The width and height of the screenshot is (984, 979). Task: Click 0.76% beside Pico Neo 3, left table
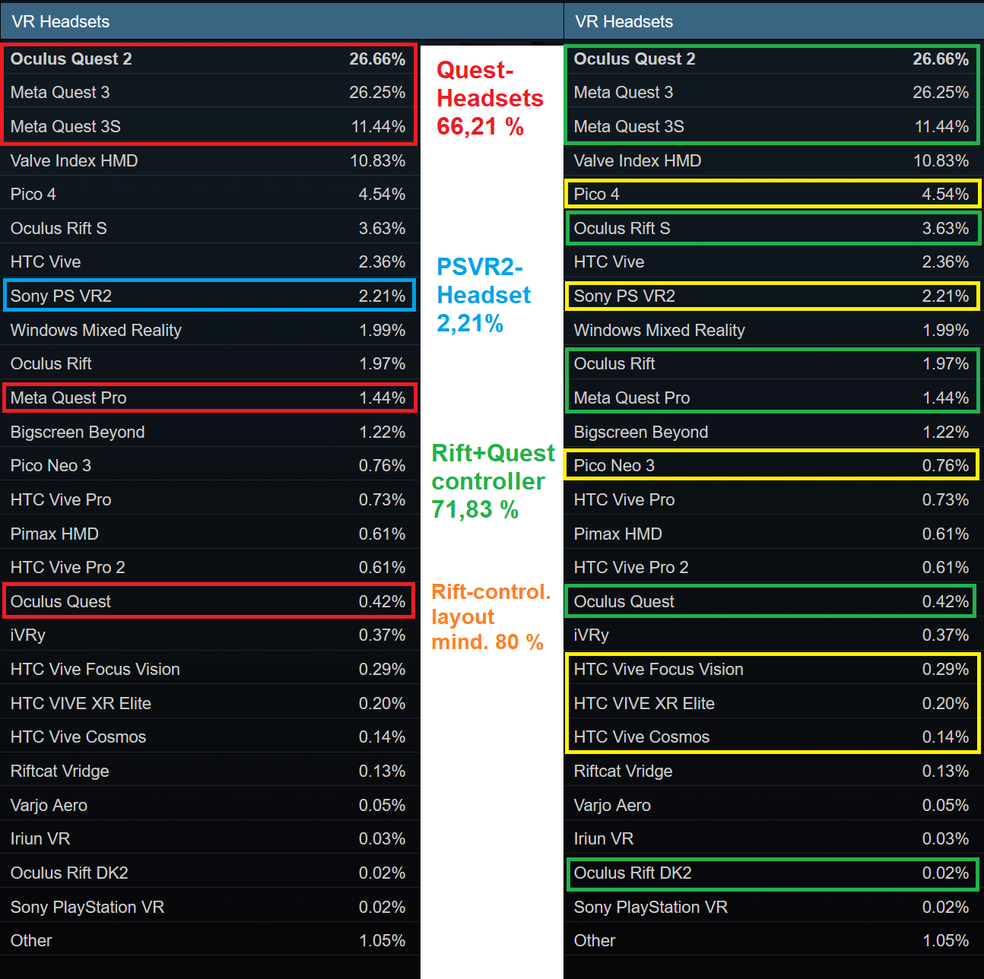pos(382,466)
